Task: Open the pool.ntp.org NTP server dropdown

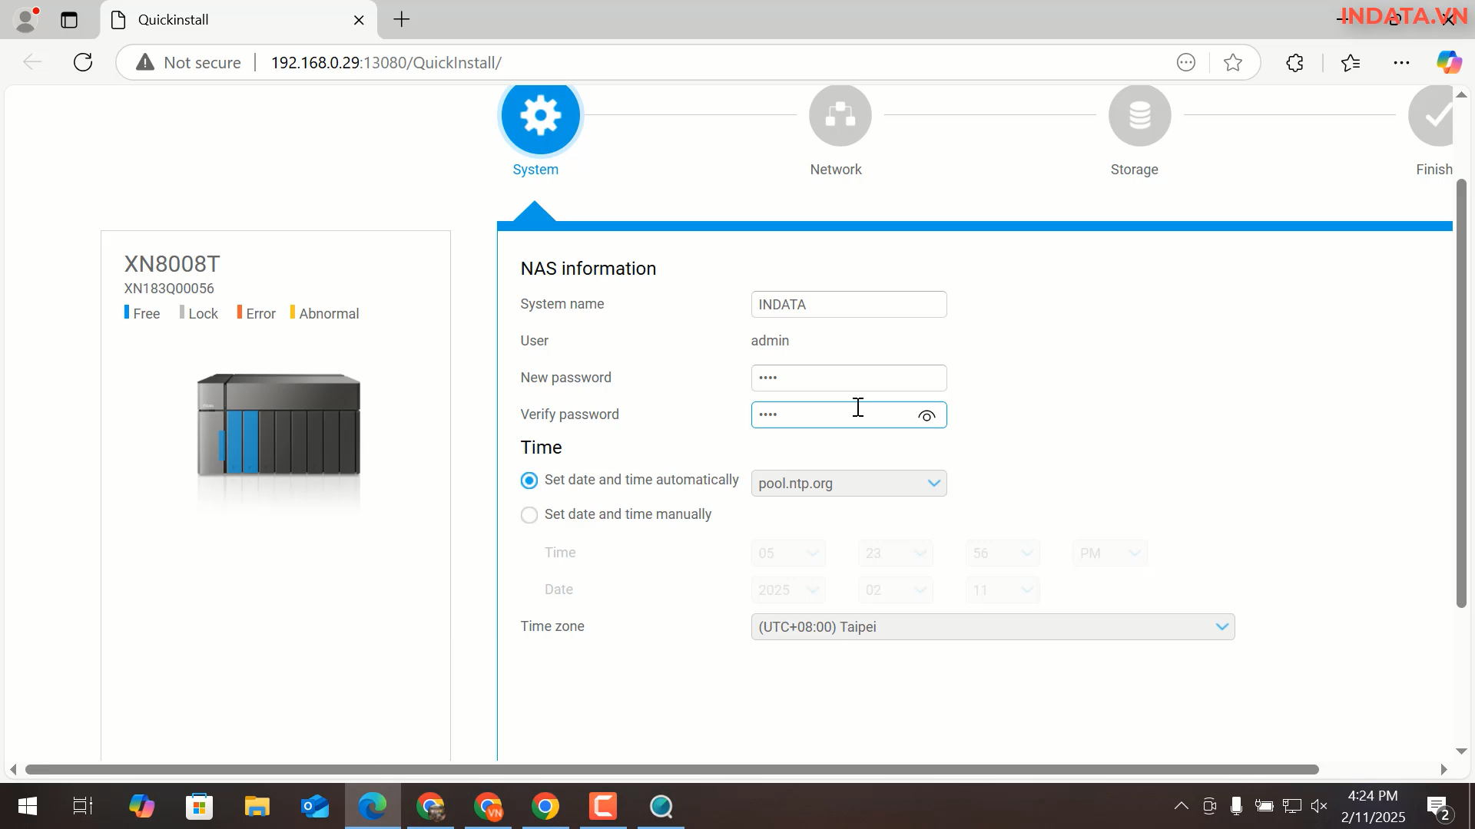Action: [x=849, y=484]
